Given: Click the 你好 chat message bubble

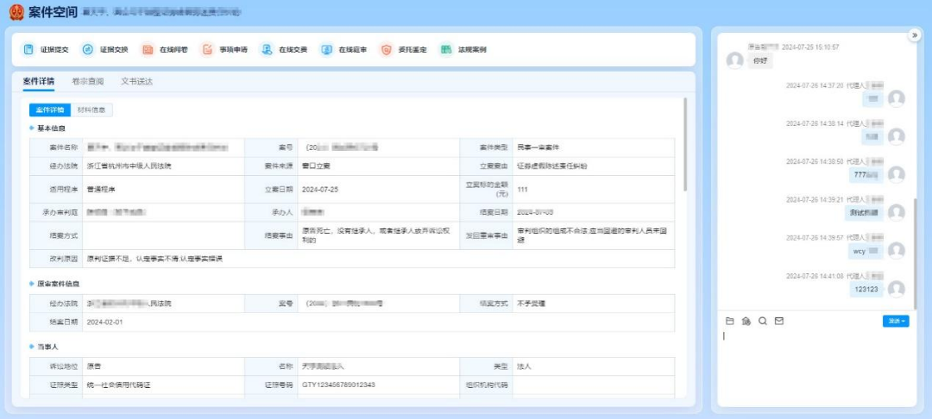Looking at the screenshot, I should pos(760,60).
